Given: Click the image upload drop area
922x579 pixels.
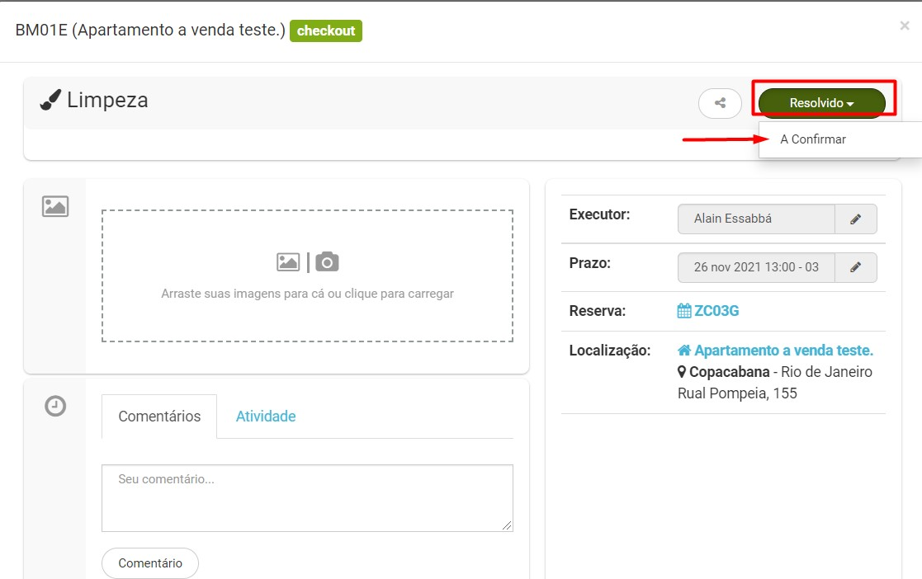Looking at the screenshot, I should click(307, 275).
